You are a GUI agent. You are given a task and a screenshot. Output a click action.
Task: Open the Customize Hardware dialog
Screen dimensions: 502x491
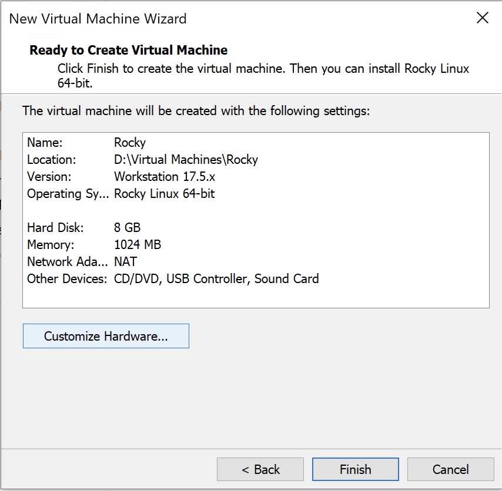[106, 337]
